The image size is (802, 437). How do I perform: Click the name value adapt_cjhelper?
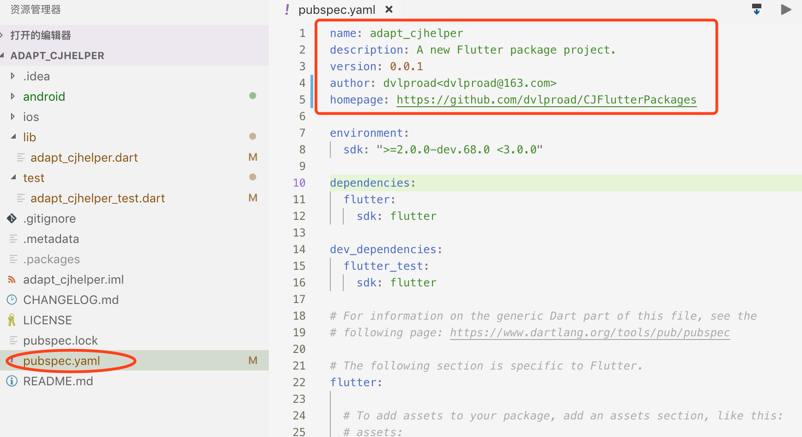(416, 33)
